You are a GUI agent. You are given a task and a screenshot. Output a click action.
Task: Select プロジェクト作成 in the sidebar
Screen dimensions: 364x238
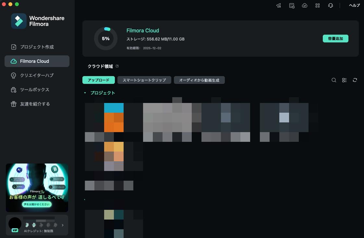pos(37,47)
